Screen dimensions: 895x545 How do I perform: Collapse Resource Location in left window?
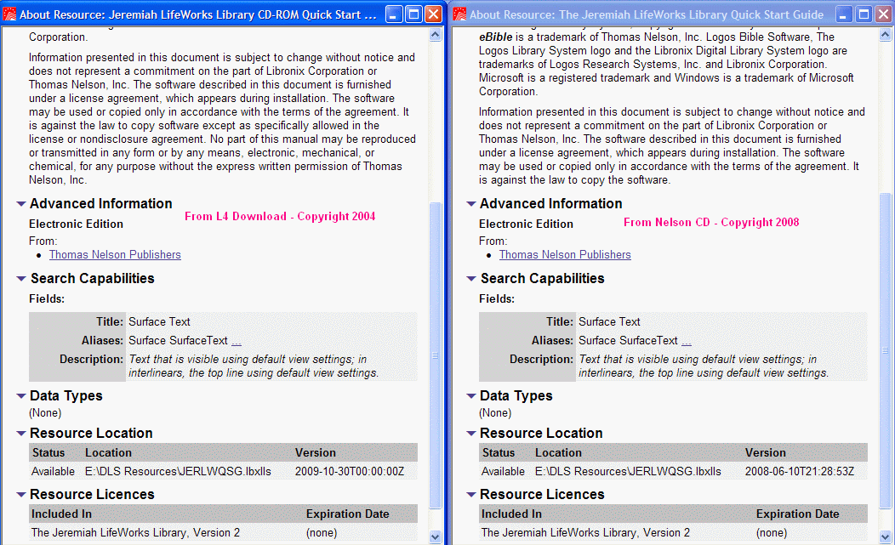(x=21, y=434)
